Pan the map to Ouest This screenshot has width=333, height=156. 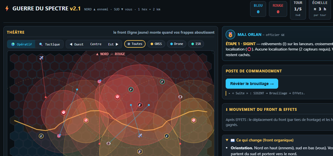(x=77, y=44)
